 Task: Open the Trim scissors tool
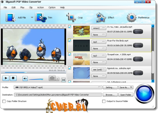click(x=41, y=17)
